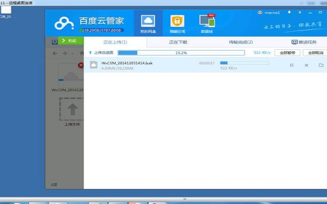Switch to 正在下载 tab
Screen dimensions: 327x204
(178, 42)
